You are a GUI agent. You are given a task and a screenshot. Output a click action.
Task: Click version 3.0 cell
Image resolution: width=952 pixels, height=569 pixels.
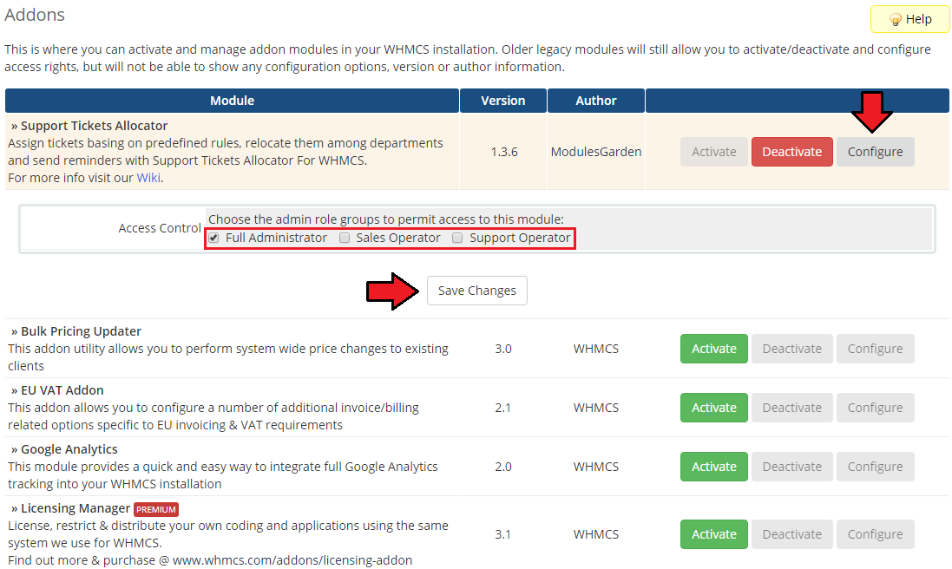[503, 349]
